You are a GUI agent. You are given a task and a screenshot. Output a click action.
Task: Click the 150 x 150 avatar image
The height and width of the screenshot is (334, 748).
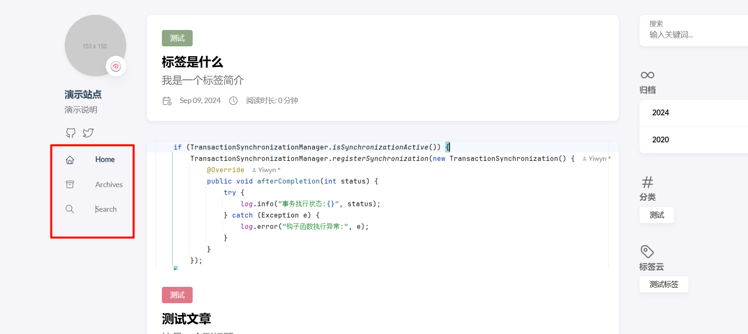click(x=95, y=46)
